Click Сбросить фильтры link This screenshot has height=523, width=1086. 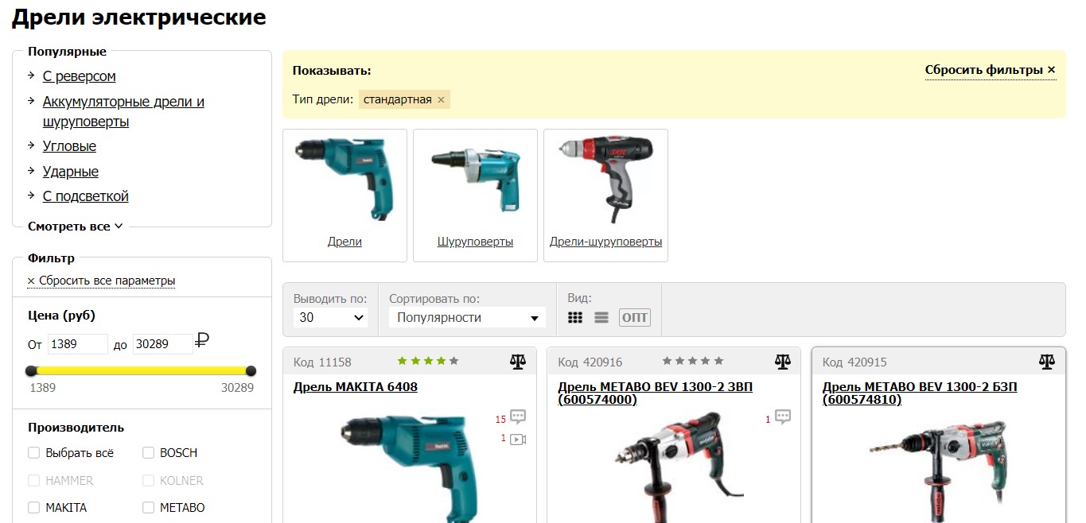(x=991, y=70)
